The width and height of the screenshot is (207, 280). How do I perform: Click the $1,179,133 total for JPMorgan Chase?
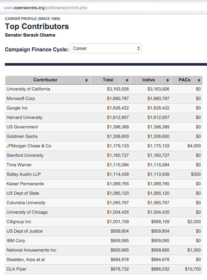click(118, 146)
